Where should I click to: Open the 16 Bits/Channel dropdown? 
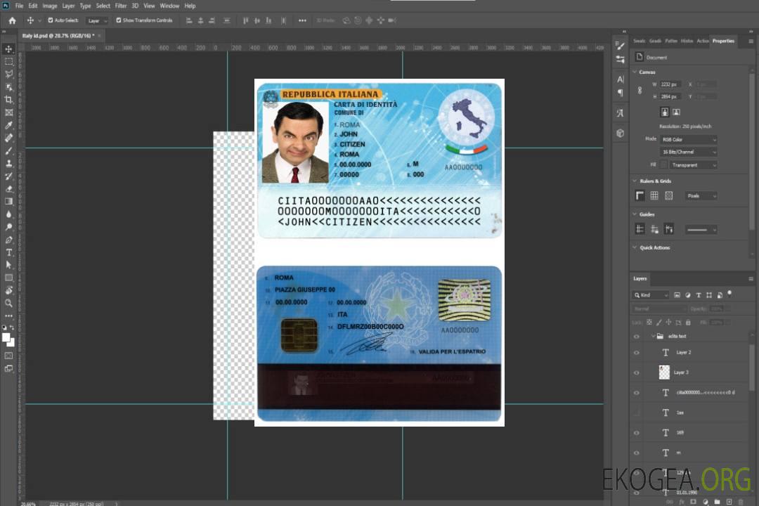click(688, 152)
